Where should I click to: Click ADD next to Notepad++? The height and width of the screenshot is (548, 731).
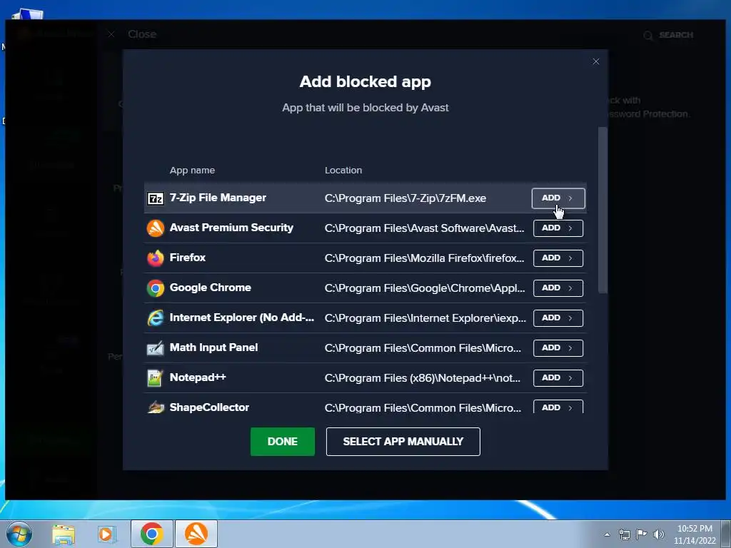558,378
